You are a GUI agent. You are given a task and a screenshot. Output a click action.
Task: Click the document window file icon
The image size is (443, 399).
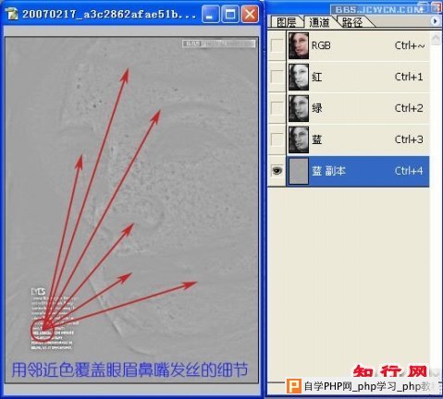12,14
